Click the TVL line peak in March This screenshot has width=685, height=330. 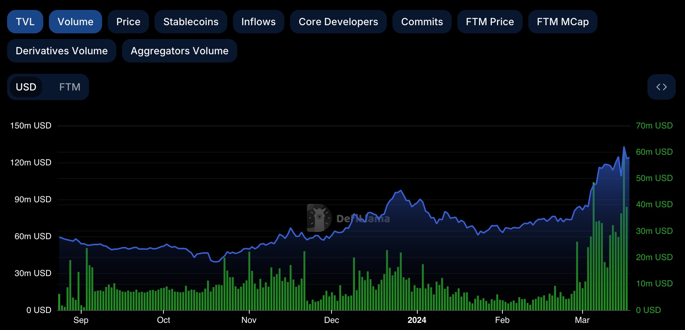pos(624,147)
